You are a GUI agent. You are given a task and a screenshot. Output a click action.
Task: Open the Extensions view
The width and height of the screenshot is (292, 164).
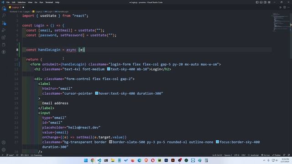4,37
